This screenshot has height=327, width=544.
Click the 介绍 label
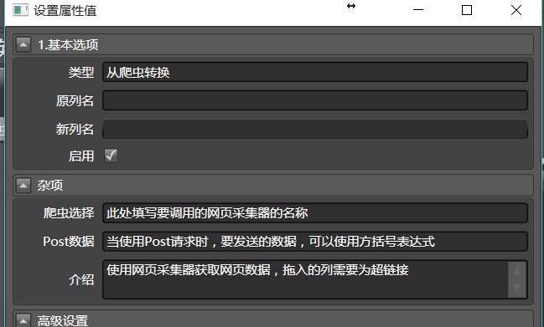[81, 279]
